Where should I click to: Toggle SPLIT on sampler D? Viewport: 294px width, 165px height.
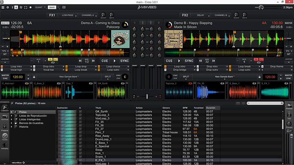click(186, 77)
